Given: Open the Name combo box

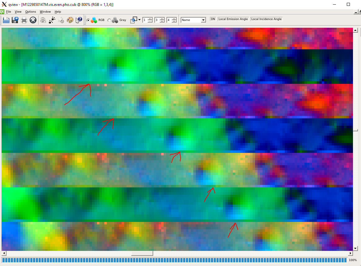Looking at the screenshot, I should 193,20.
